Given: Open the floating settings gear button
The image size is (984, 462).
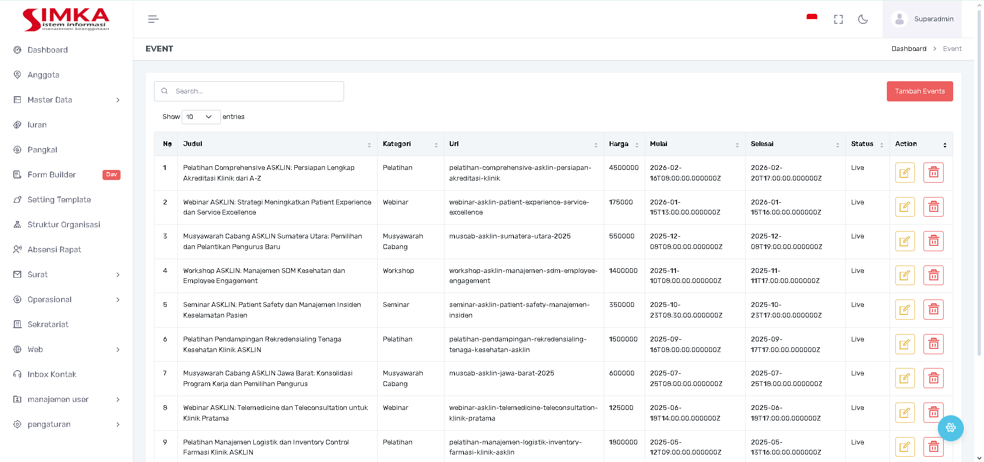Looking at the screenshot, I should click(x=950, y=428).
